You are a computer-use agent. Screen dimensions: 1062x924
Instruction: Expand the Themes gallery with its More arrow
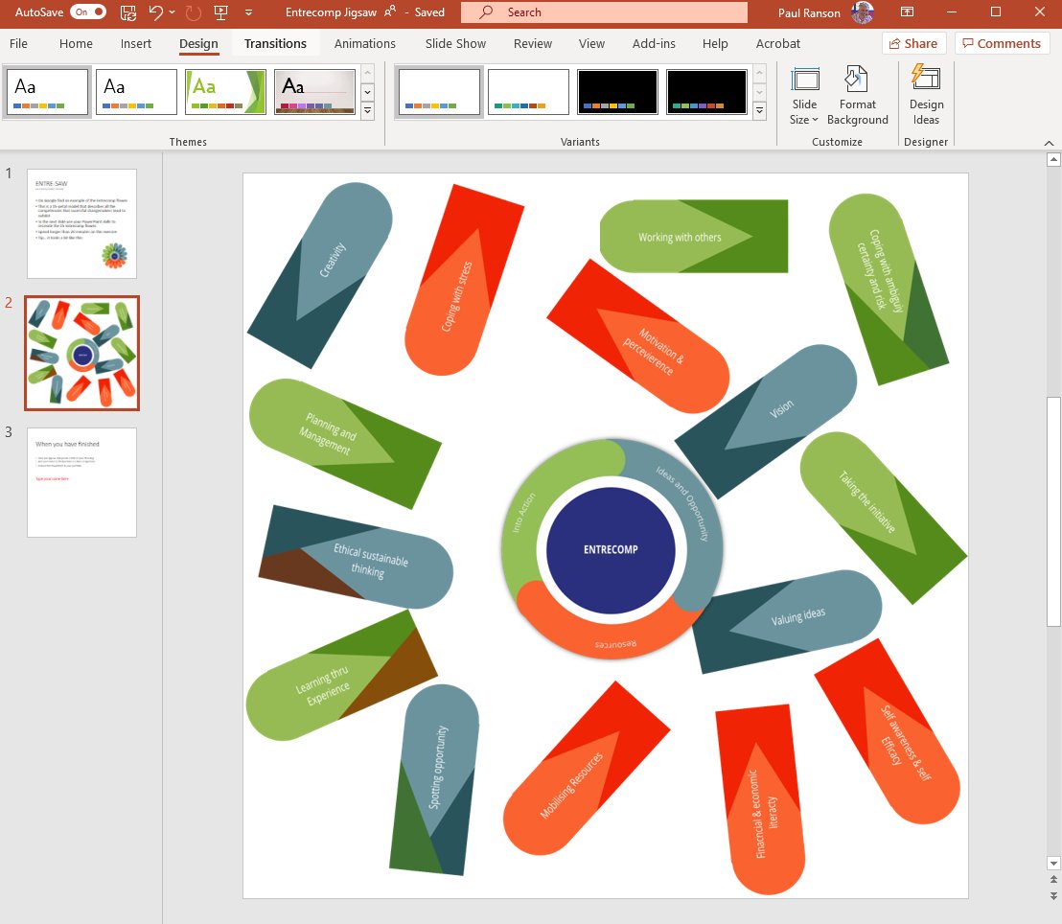point(367,110)
